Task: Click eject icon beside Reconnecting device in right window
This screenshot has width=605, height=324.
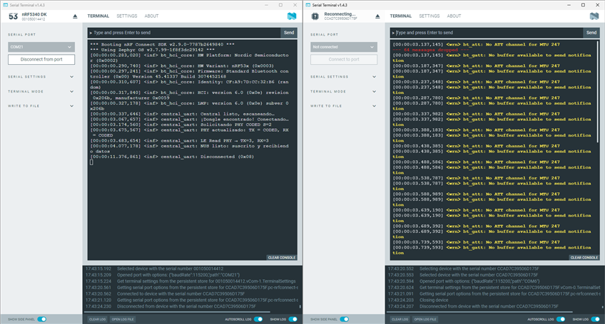Action: pos(377,16)
